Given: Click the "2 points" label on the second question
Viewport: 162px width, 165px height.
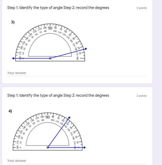Looking at the screenshot, I should click(142, 96).
